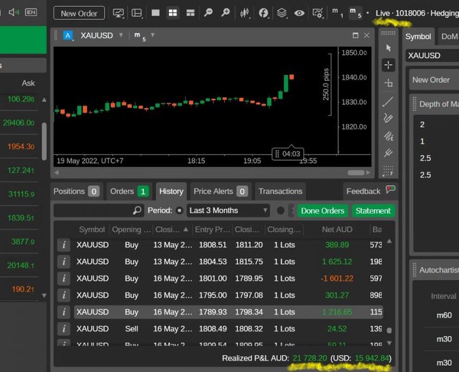The height and width of the screenshot is (372, 459).
Task: Open info for 1808.51 entry trade
Action: tap(64, 245)
